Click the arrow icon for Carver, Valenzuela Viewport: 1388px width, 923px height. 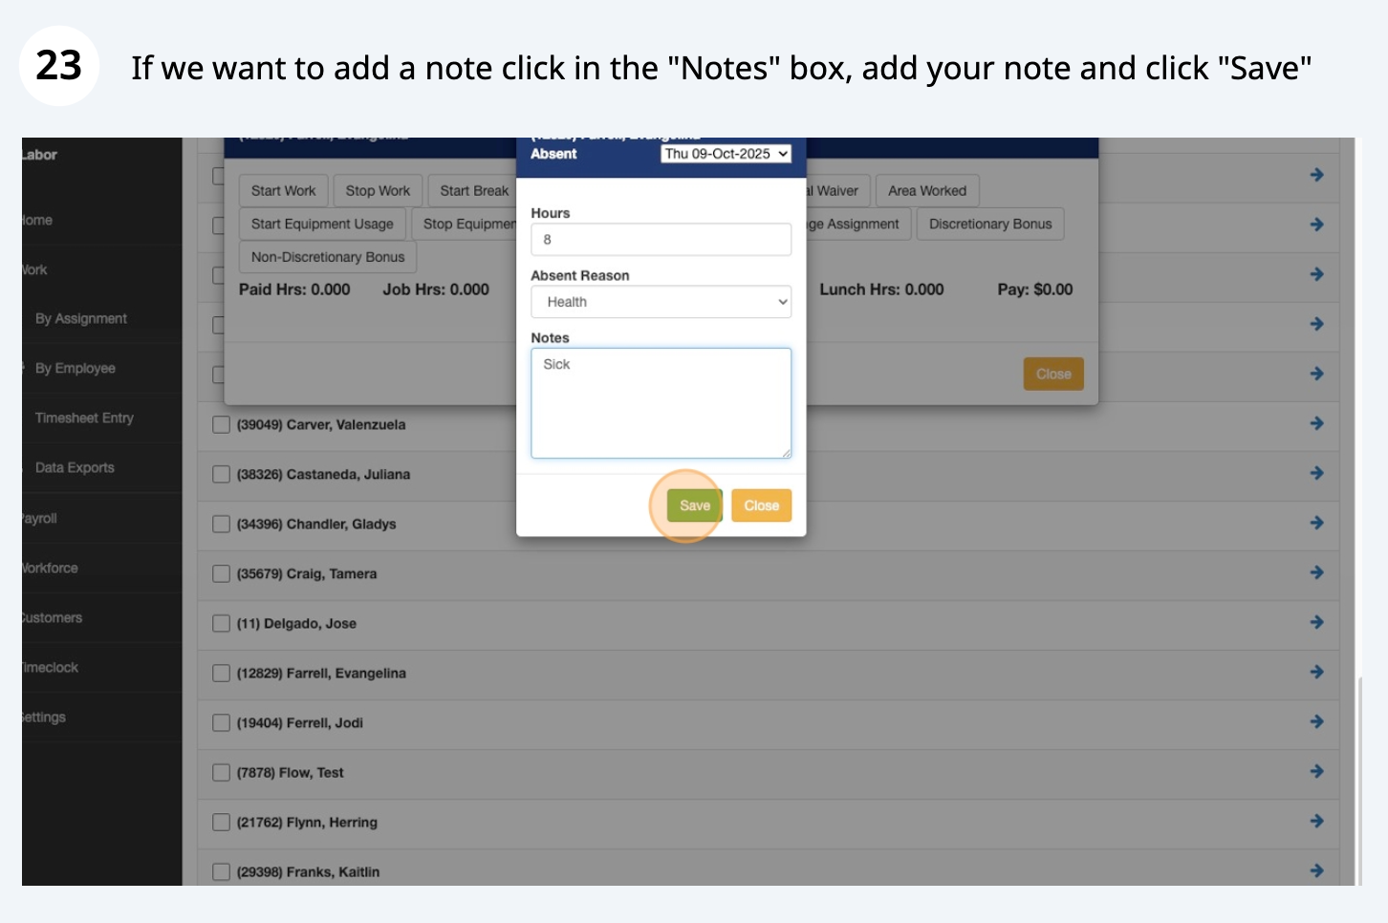point(1316,423)
